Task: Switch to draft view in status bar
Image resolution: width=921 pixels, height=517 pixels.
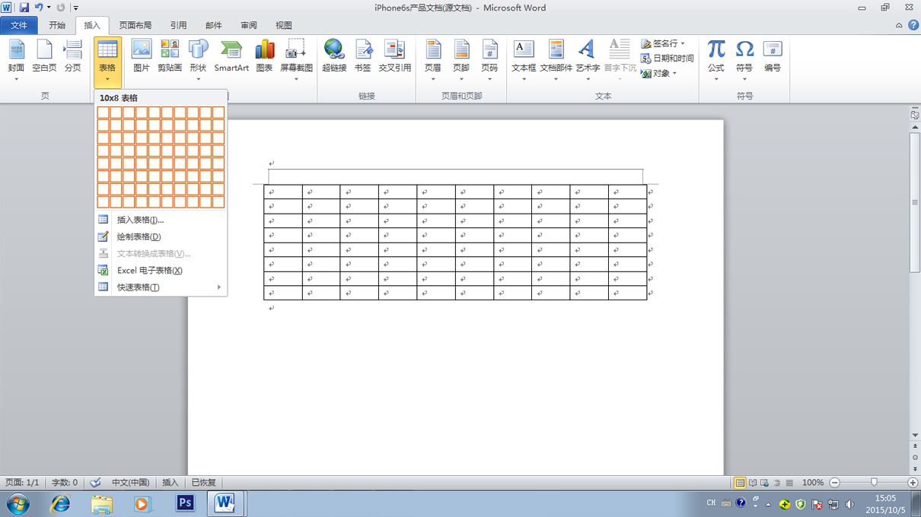Action: [x=789, y=483]
